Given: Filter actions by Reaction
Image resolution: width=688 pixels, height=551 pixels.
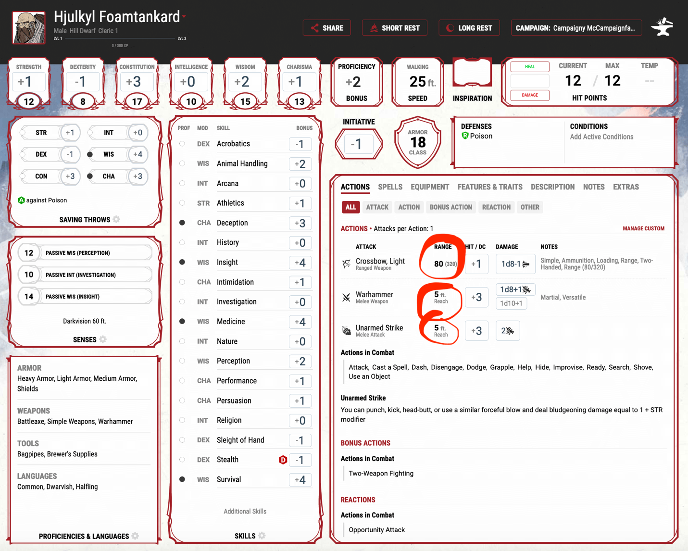Looking at the screenshot, I should [x=496, y=207].
